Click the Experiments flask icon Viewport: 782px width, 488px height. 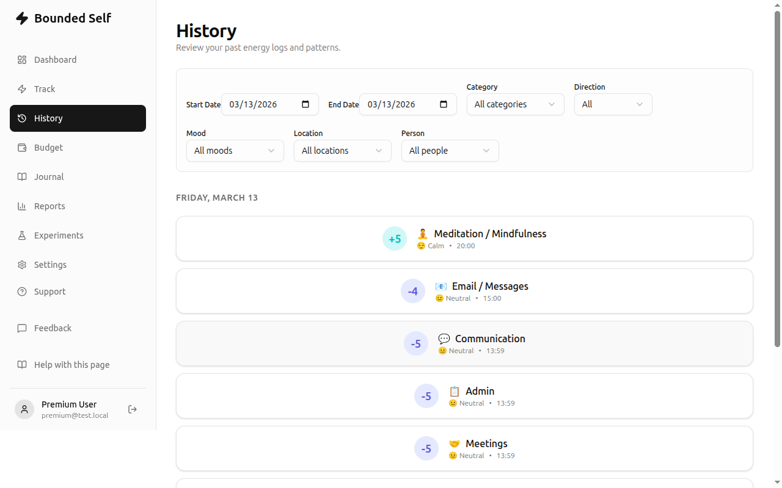[x=22, y=235]
